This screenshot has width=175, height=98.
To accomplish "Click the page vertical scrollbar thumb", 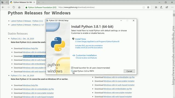I will click(x=174, y=15).
